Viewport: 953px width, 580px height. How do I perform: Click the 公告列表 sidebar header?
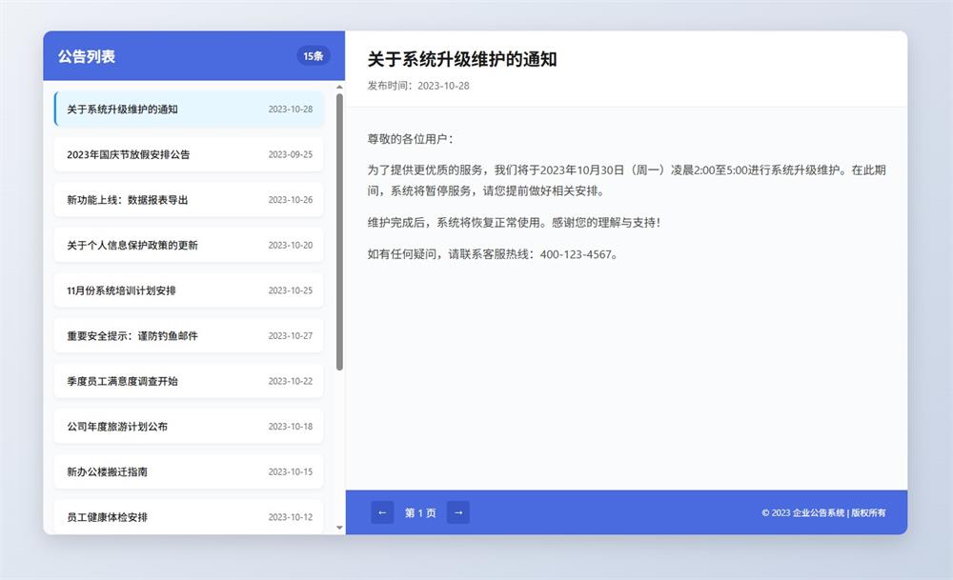coord(87,56)
